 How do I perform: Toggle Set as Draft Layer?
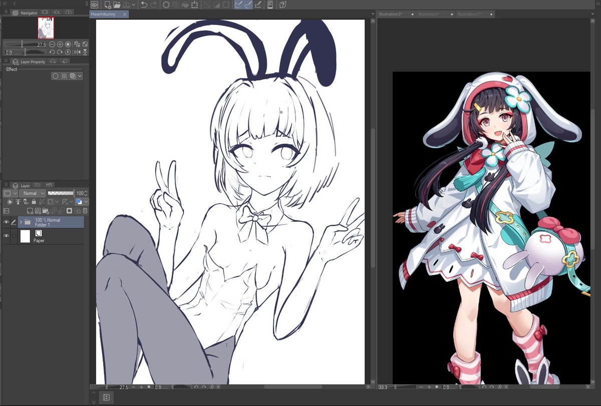pos(26,201)
